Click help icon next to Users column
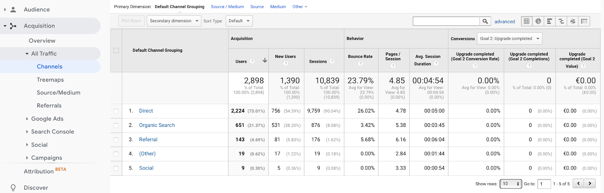The height and width of the screenshot is (193, 604). pos(252,61)
